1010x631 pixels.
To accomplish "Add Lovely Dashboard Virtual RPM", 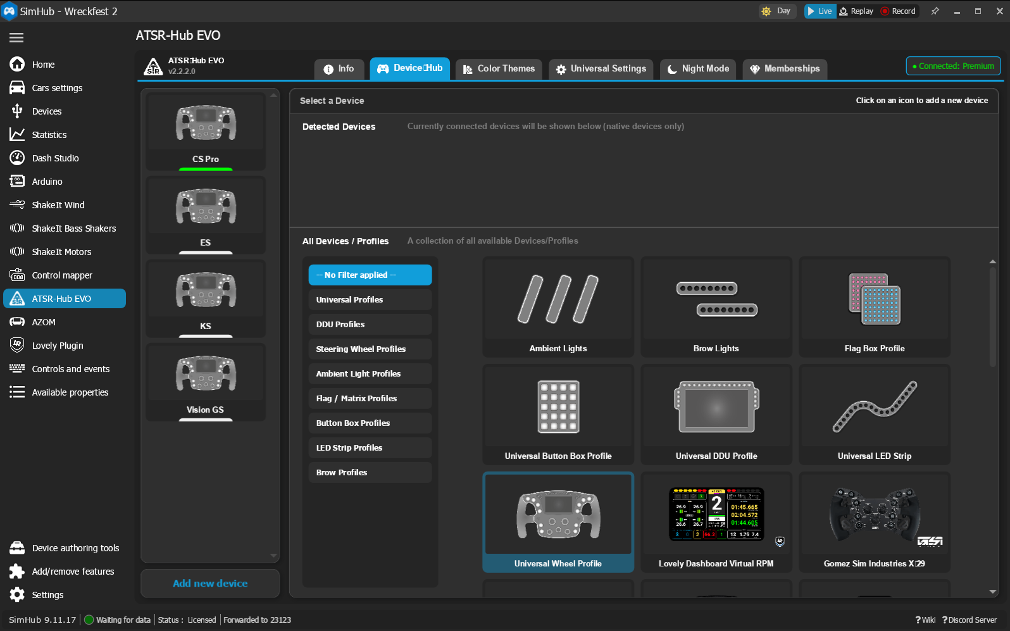I will [x=716, y=522].
